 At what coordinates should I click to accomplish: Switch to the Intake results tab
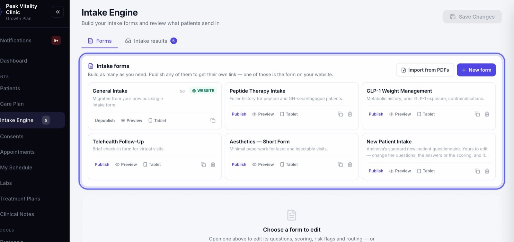[151, 41]
